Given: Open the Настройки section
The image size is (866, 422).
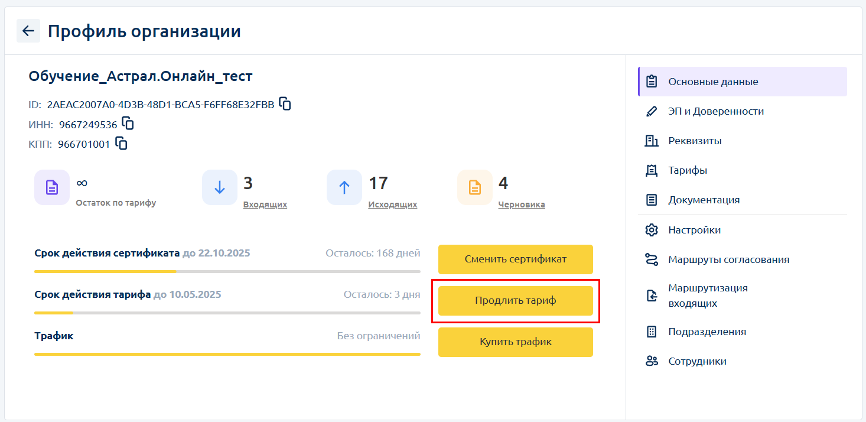Looking at the screenshot, I should tap(743, 230).
